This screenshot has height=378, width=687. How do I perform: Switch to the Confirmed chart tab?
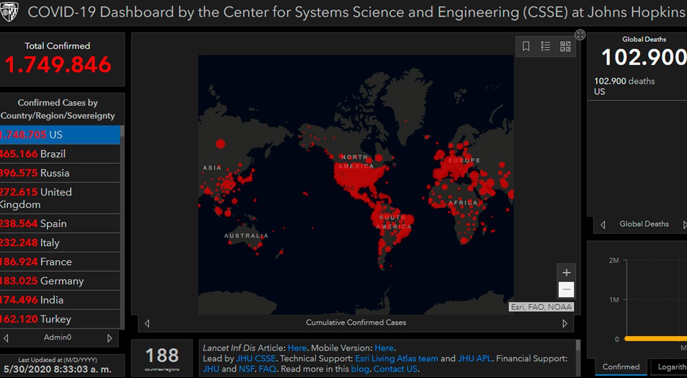[621, 367]
